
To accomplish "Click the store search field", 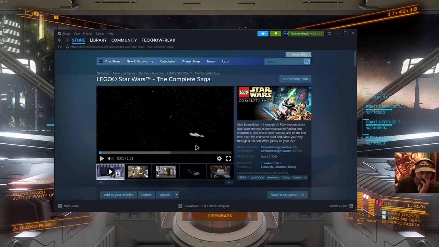I will point(284,61).
